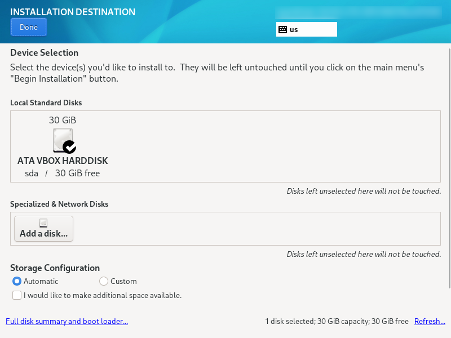Click the "Custom" radio label text

123,281
